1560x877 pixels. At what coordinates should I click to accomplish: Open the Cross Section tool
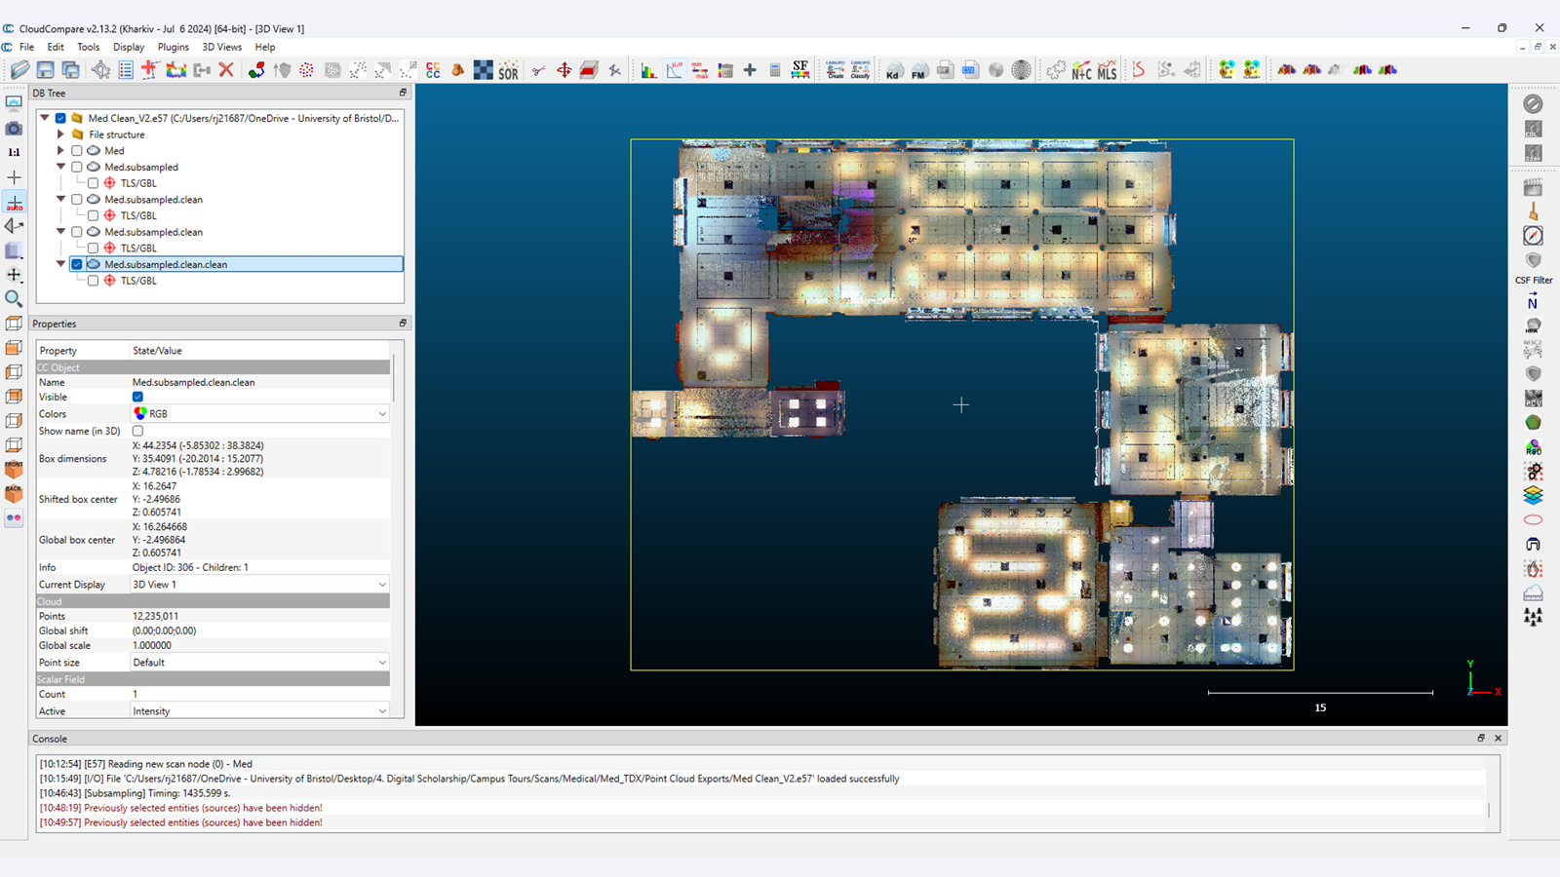(x=589, y=70)
